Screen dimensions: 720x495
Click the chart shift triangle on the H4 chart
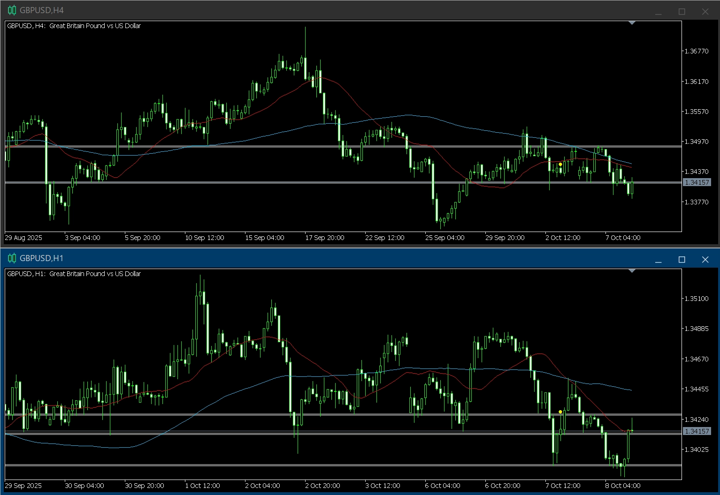click(632, 22)
